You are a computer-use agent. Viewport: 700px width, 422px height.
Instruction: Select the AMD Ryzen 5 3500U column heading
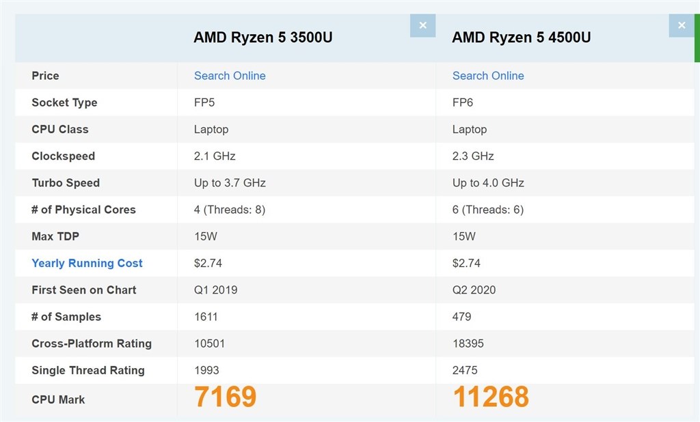tap(263, 38)
